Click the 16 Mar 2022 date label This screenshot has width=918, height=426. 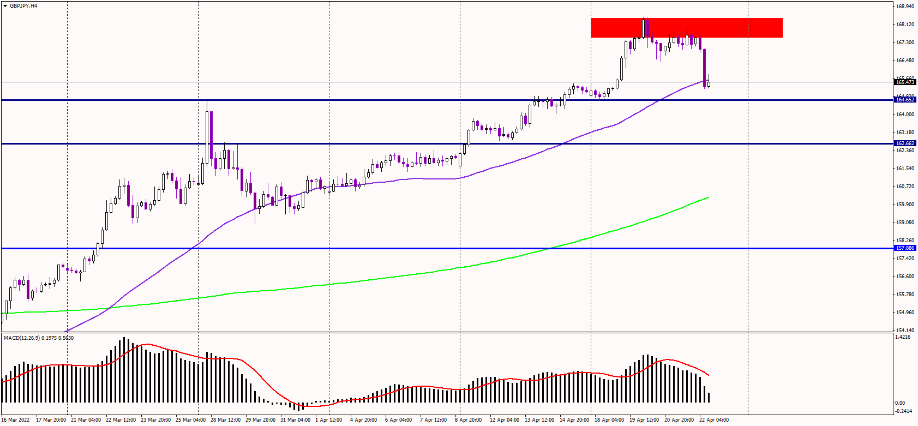click(x=16, y=420)
